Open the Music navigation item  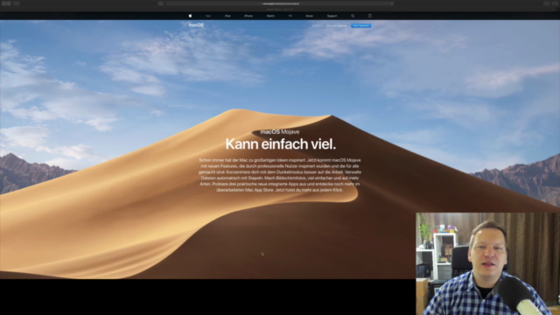(x=309, y=16)
